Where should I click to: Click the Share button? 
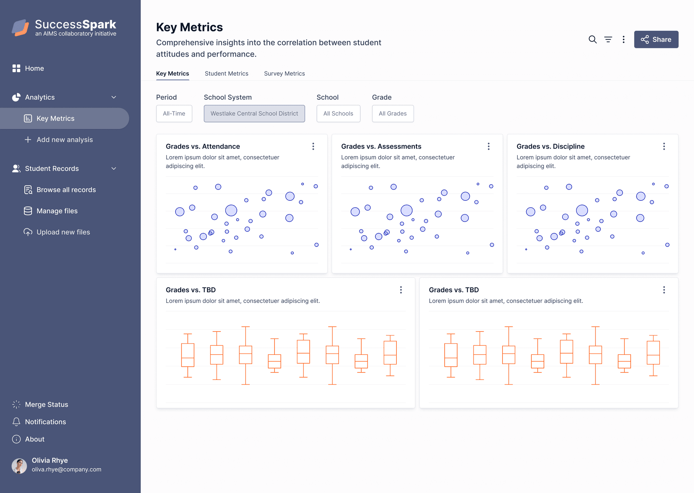click(656, 40)
